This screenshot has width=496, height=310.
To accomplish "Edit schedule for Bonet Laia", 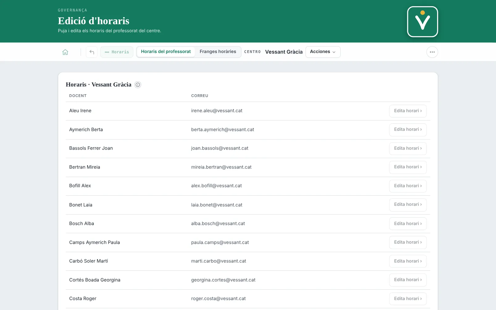I will click(x=408, y=205).
